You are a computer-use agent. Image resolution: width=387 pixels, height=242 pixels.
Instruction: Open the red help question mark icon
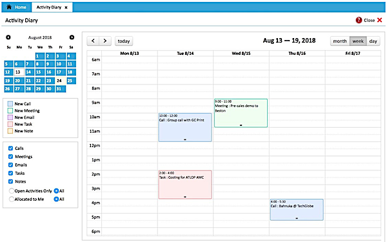(x=359, y=20)
